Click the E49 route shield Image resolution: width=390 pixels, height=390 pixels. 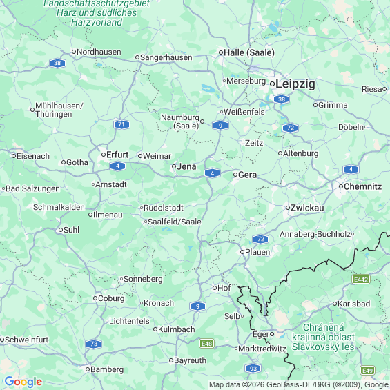(x=367, y=371)
